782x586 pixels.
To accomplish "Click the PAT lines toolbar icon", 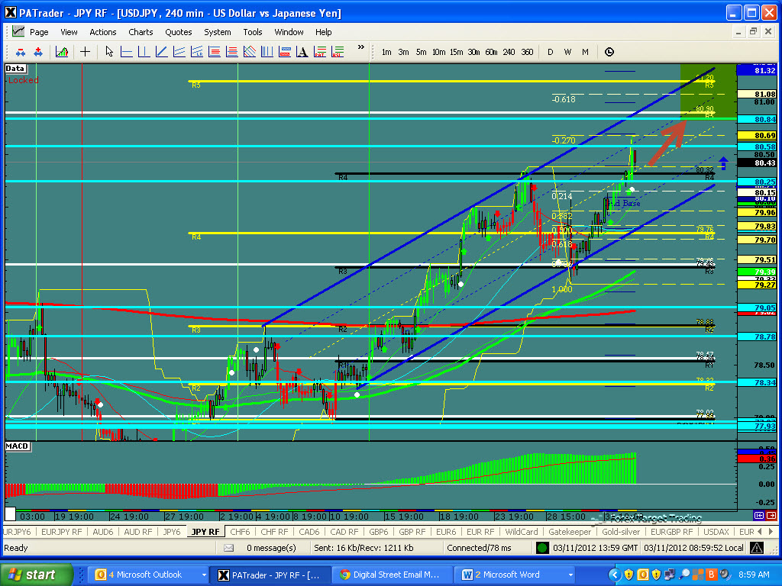I will pos(320,52).
